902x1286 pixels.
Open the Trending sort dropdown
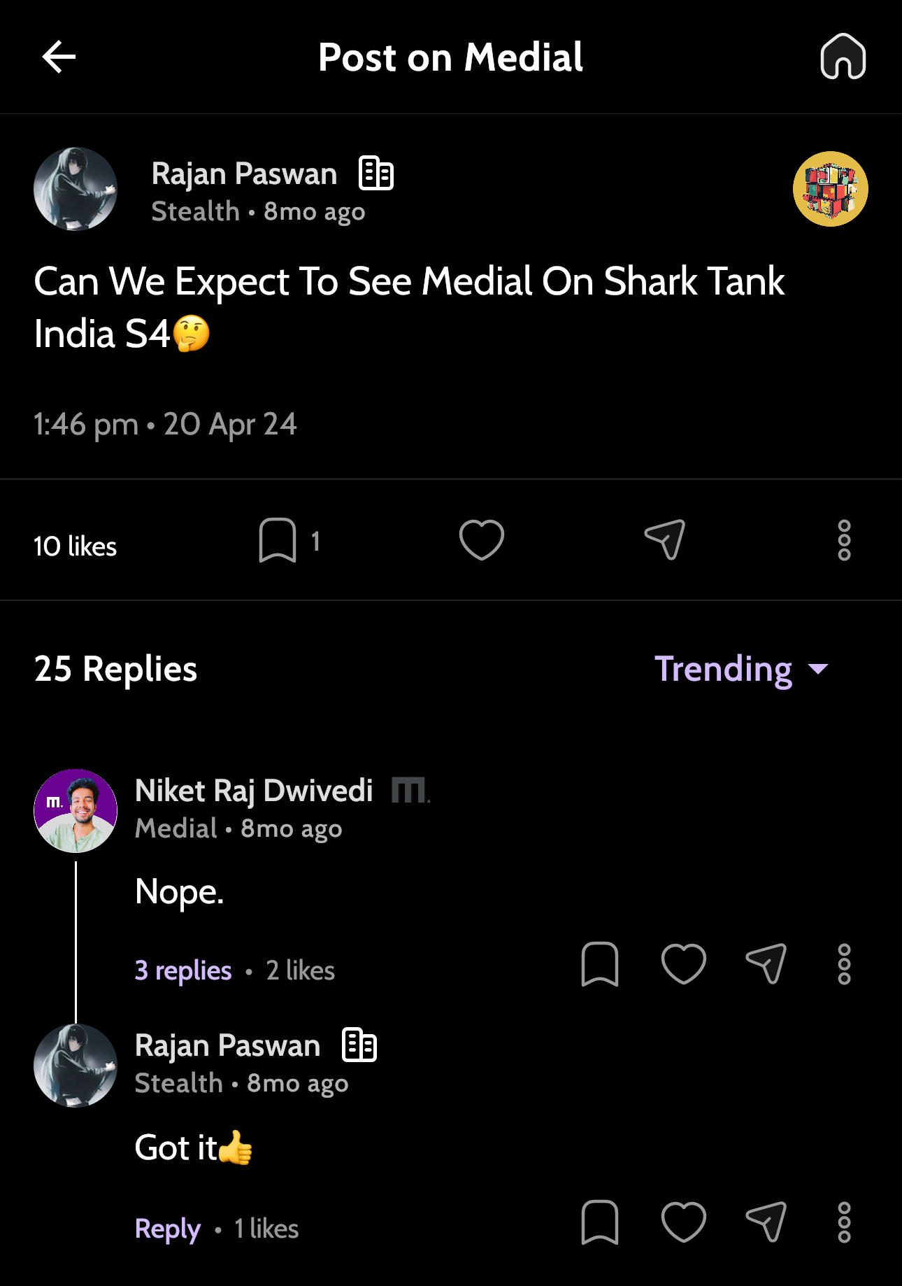tap(741, 669)
